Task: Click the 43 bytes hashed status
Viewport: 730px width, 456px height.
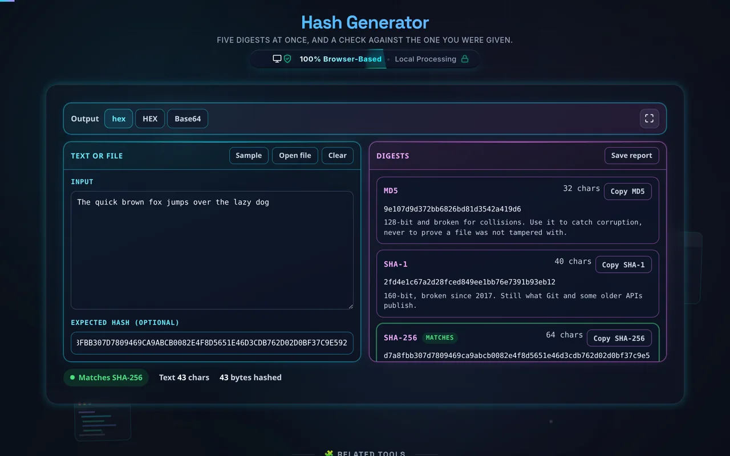Action: coord(250,377)
